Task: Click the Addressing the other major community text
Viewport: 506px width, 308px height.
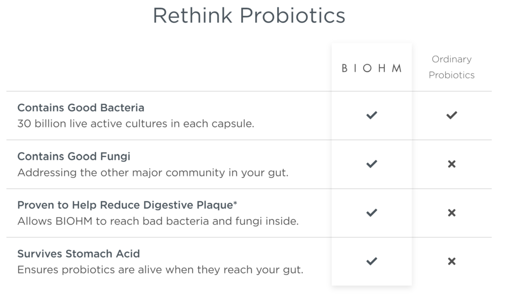Action: pyautogui.click(x=153, y=173)
